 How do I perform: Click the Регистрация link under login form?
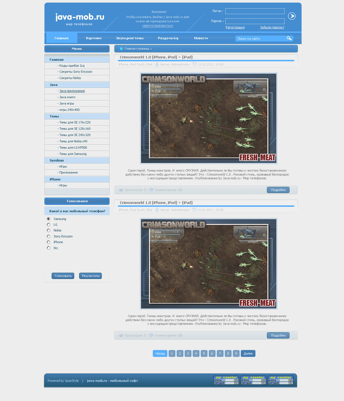click(x=235, y=27)
